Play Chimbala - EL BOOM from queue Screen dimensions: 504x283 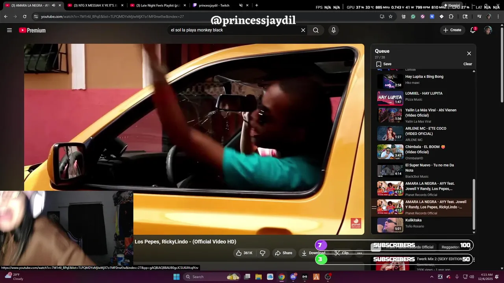421,152
